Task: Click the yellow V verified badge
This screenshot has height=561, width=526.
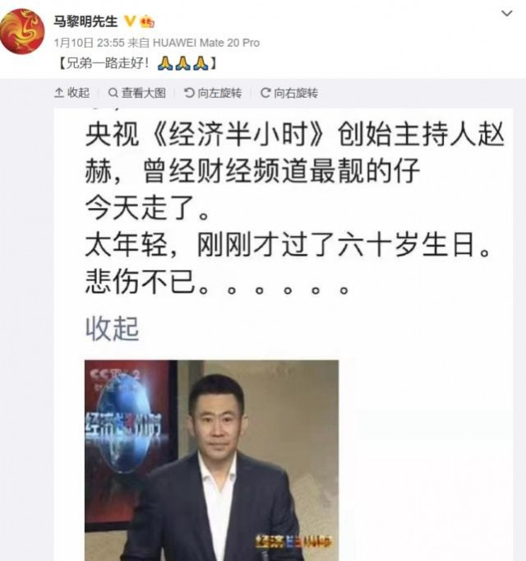Action: pos(130,21)
